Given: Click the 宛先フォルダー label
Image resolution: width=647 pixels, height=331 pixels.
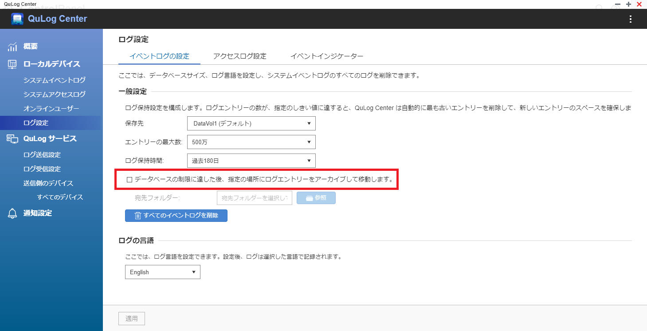Looking at the screenshot, I should [x=157, y=198].
